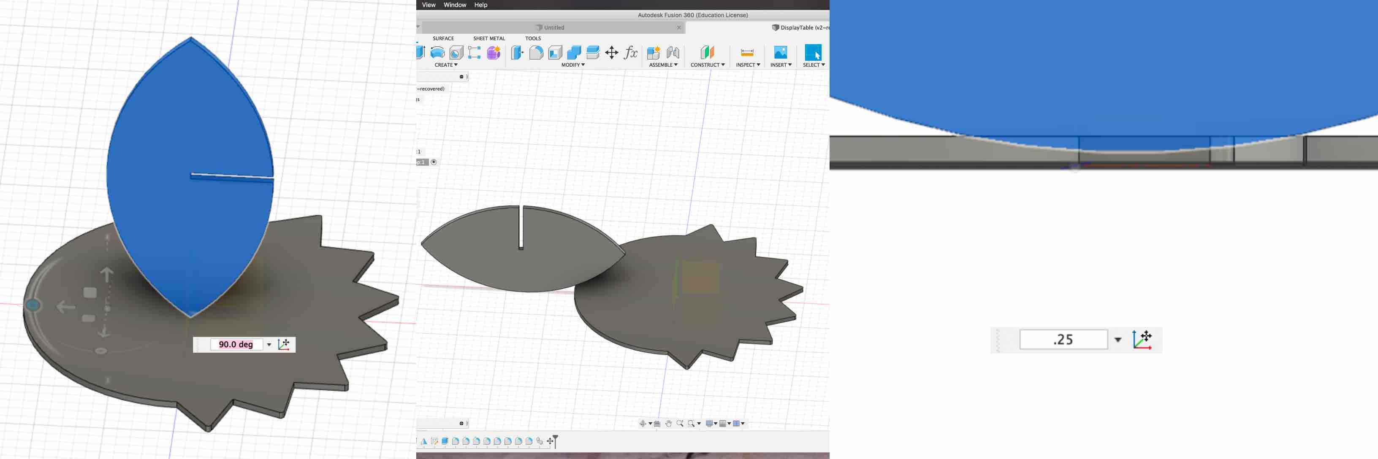The width and height of the screenshot is (1378, 459).
Task: Click the Joint icon in Assemble
Action: [x=673, y=52]
